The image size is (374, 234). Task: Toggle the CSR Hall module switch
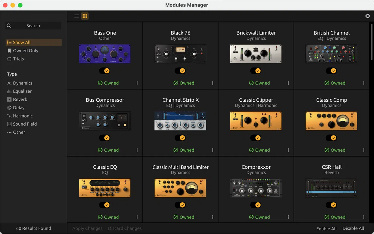coord(331,205)
